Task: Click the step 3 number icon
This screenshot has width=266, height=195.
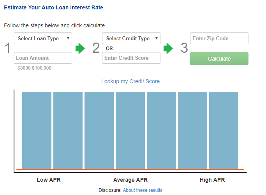Action: (x=184, y=48)
